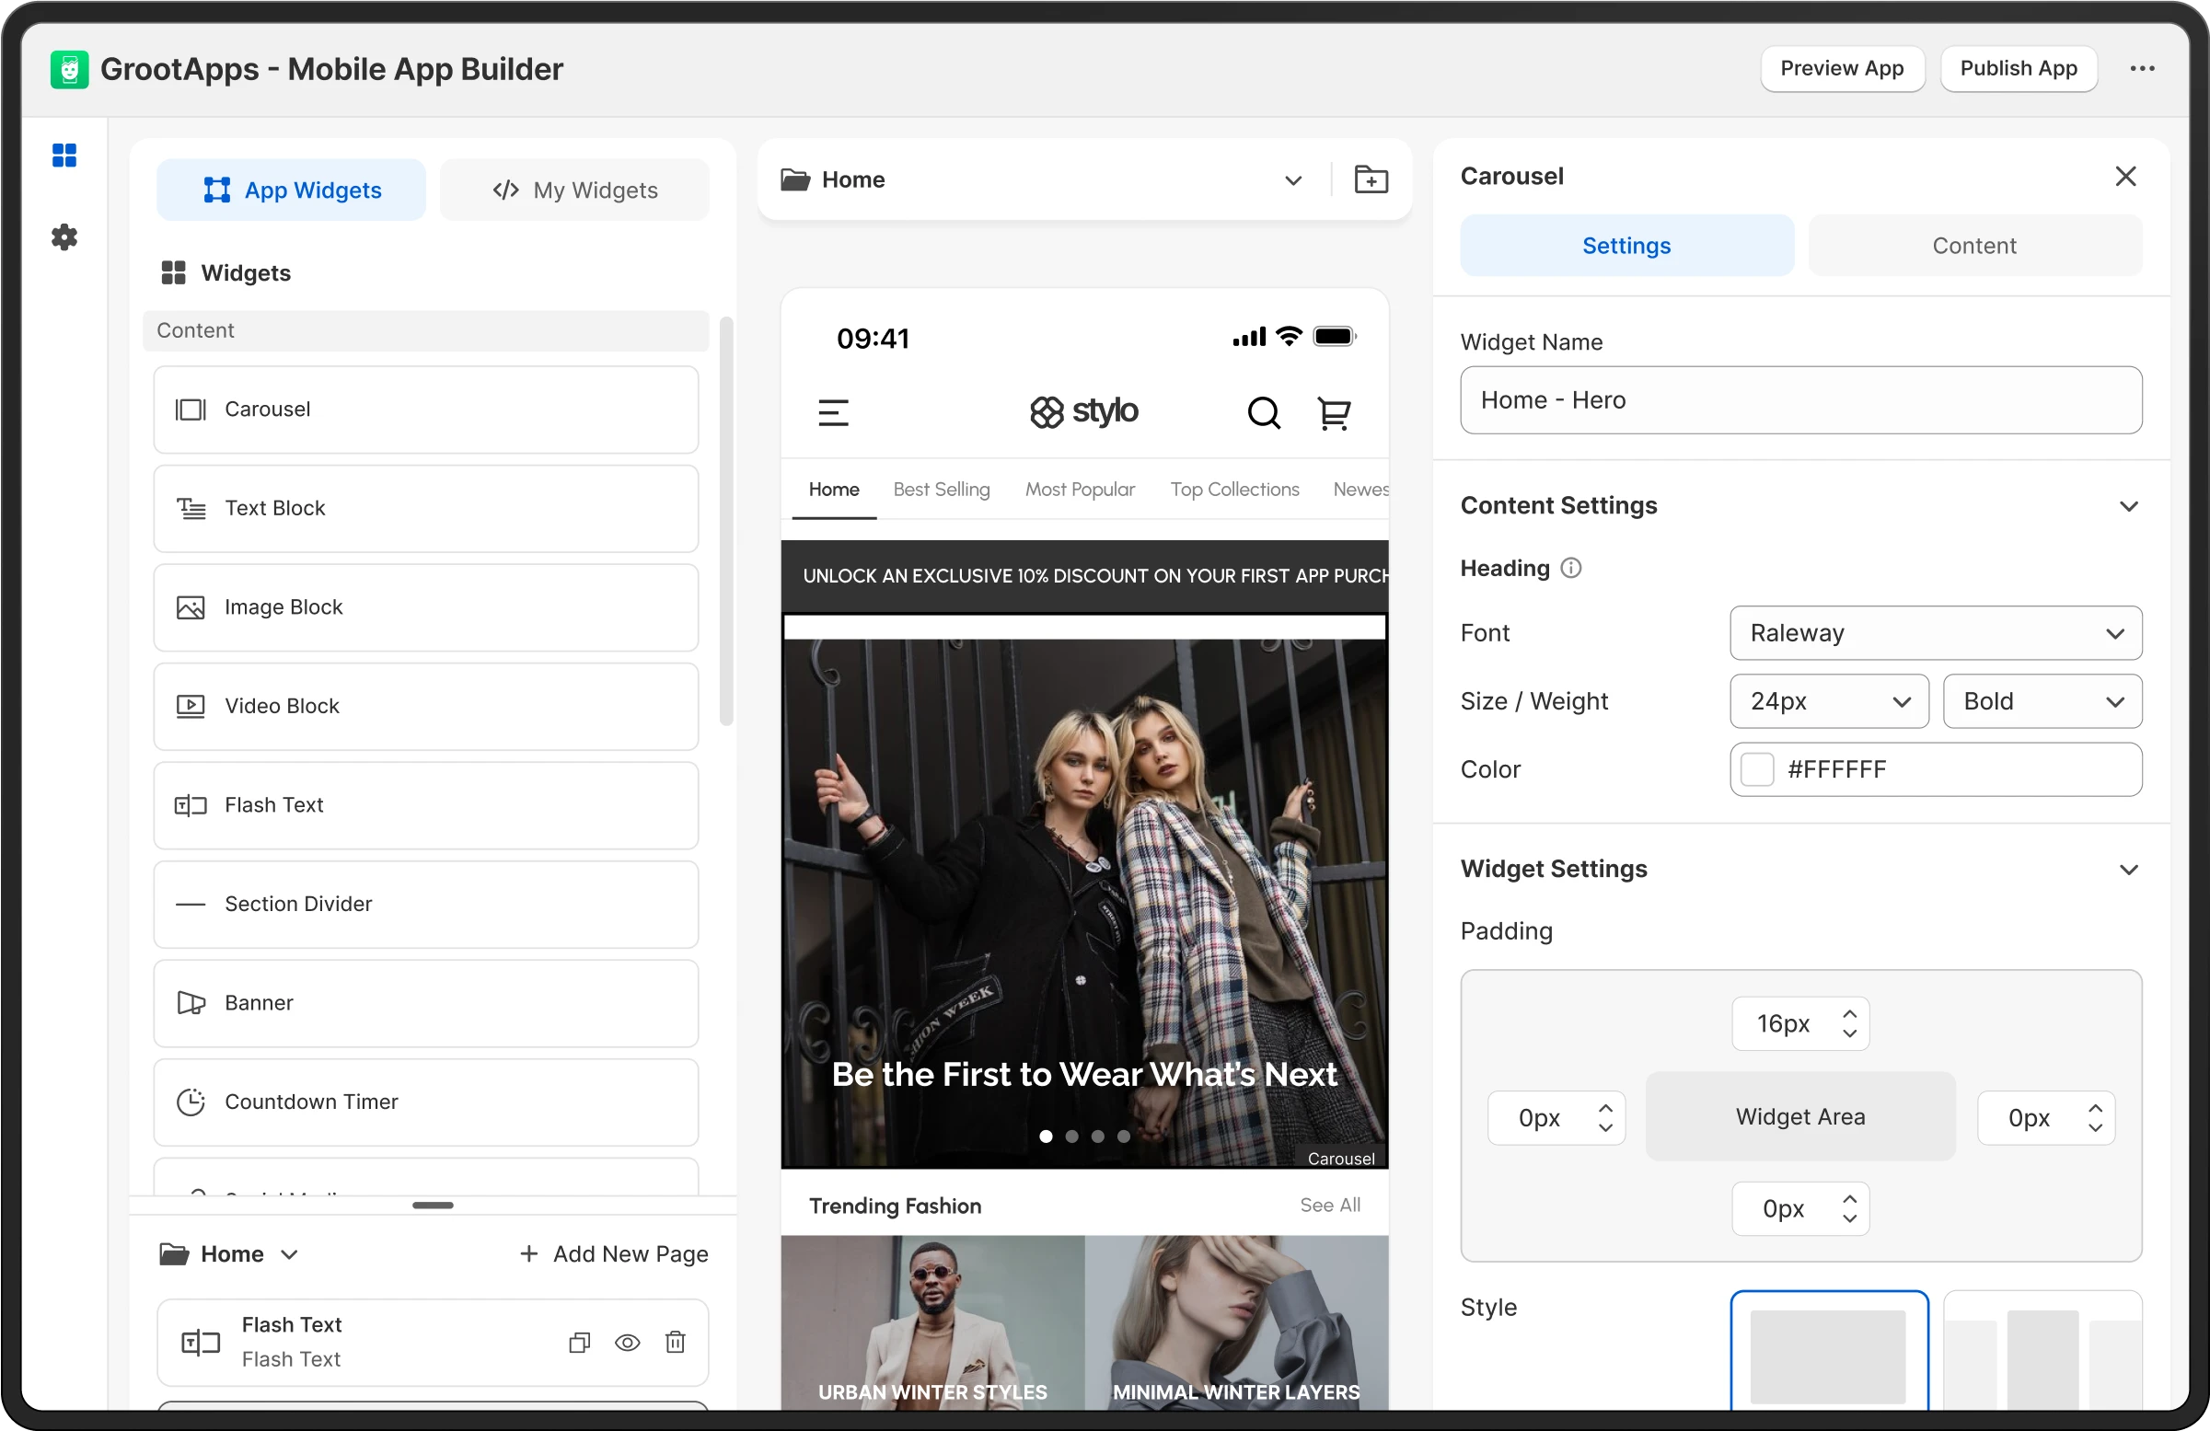The width and height of the screenshot is (2210, 1431).
Task: Open the cart icon in phone preview
Action: [1334, 412]
